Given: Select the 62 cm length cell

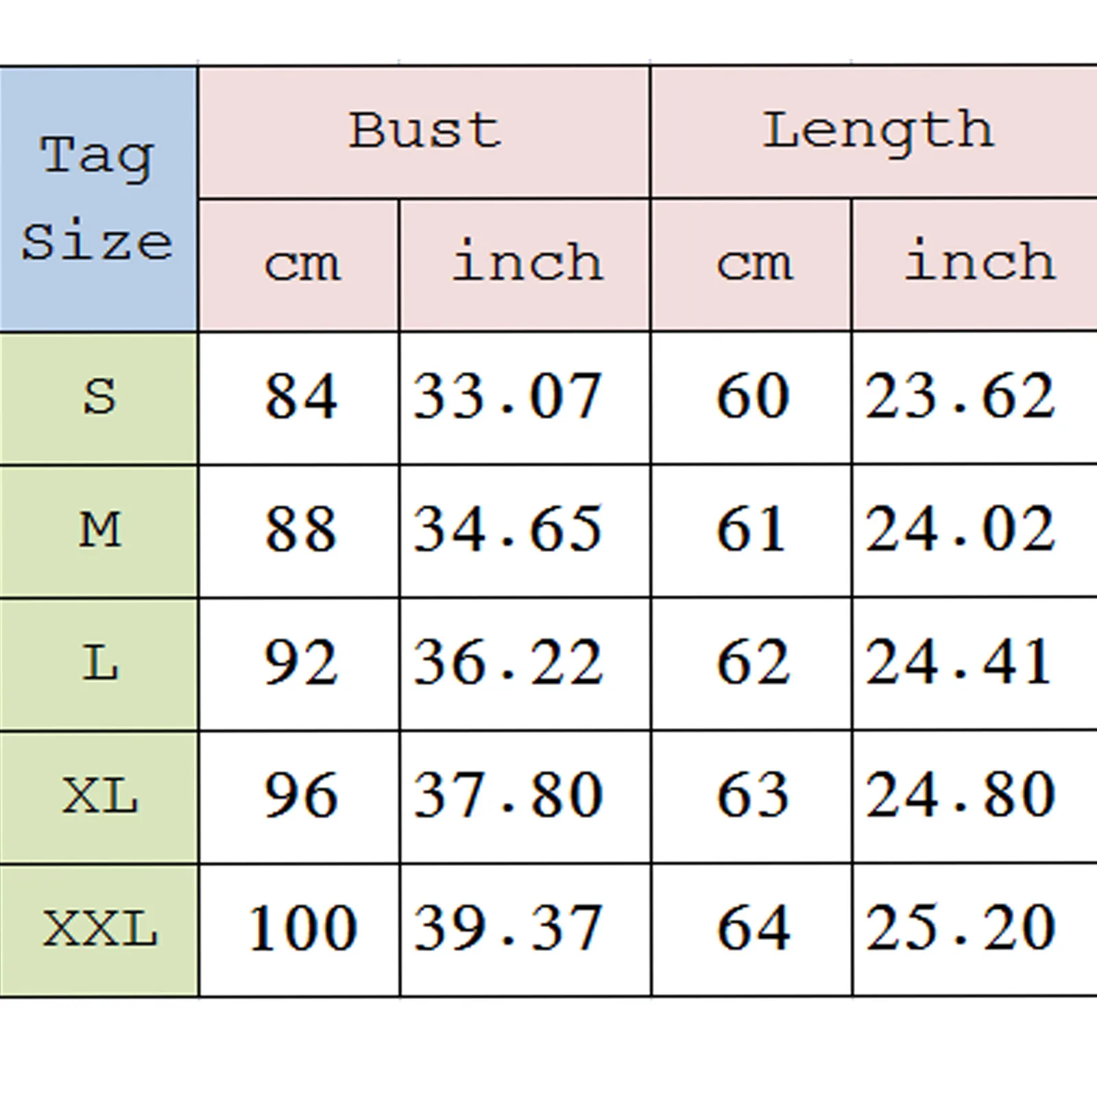Looking at the screenshot, I should (x=752, y=664).
